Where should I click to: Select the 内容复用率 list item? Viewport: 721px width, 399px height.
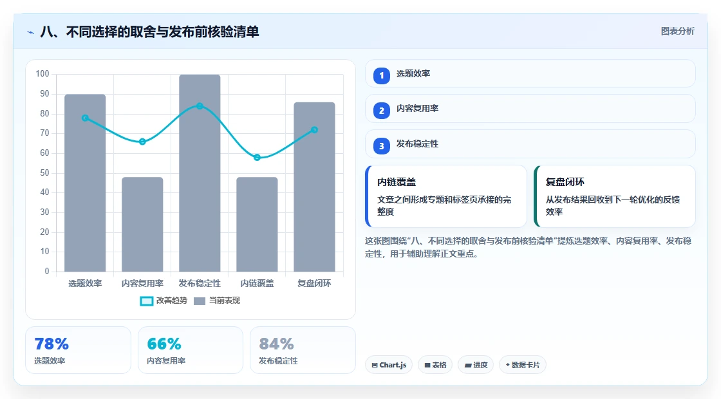pyautogui.click(x=530, y=109)
